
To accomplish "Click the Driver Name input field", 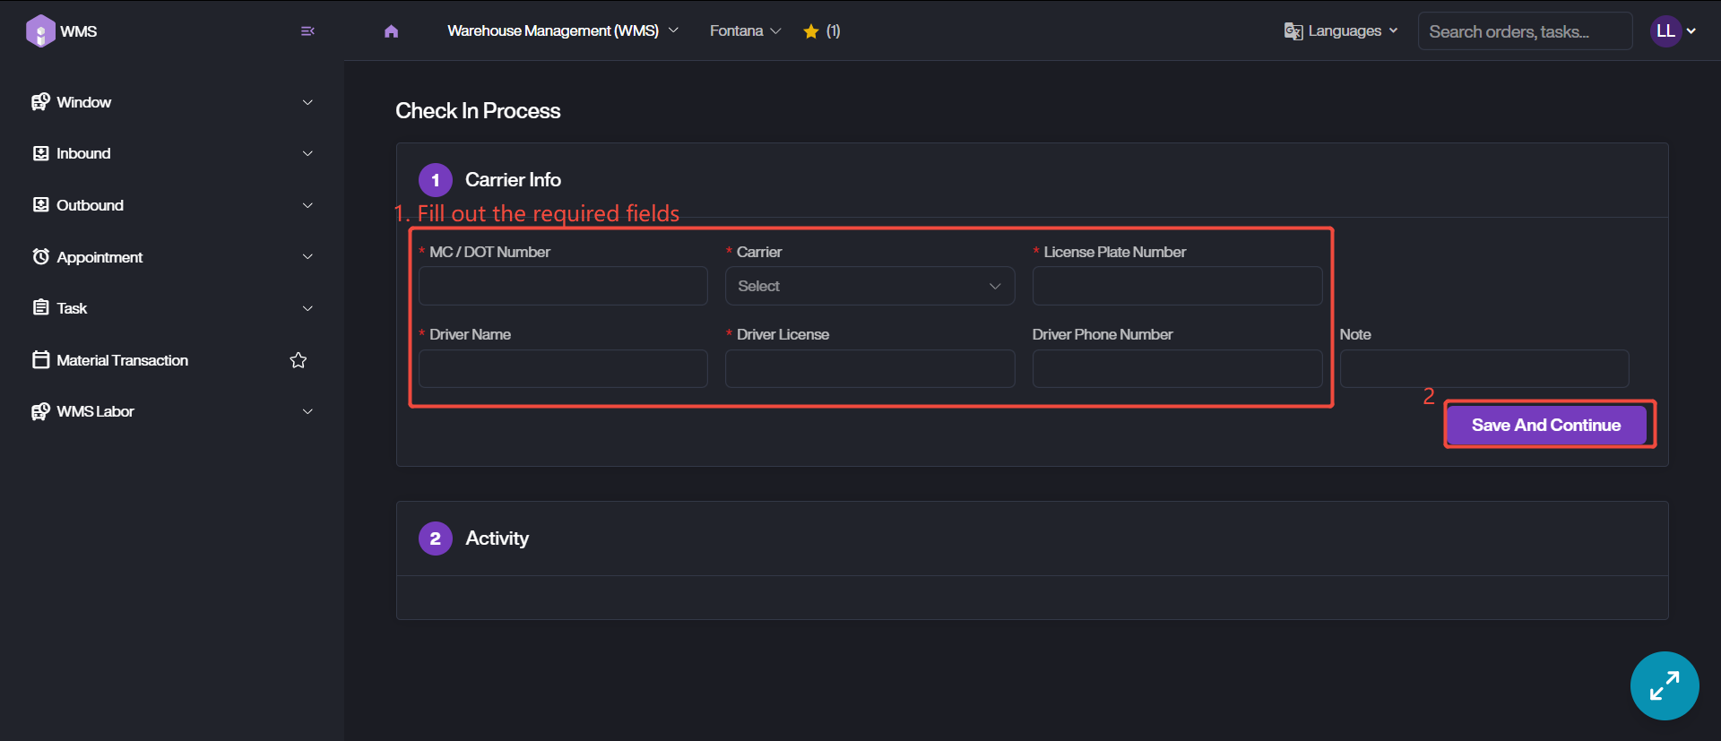I will (x=563, y=368).
